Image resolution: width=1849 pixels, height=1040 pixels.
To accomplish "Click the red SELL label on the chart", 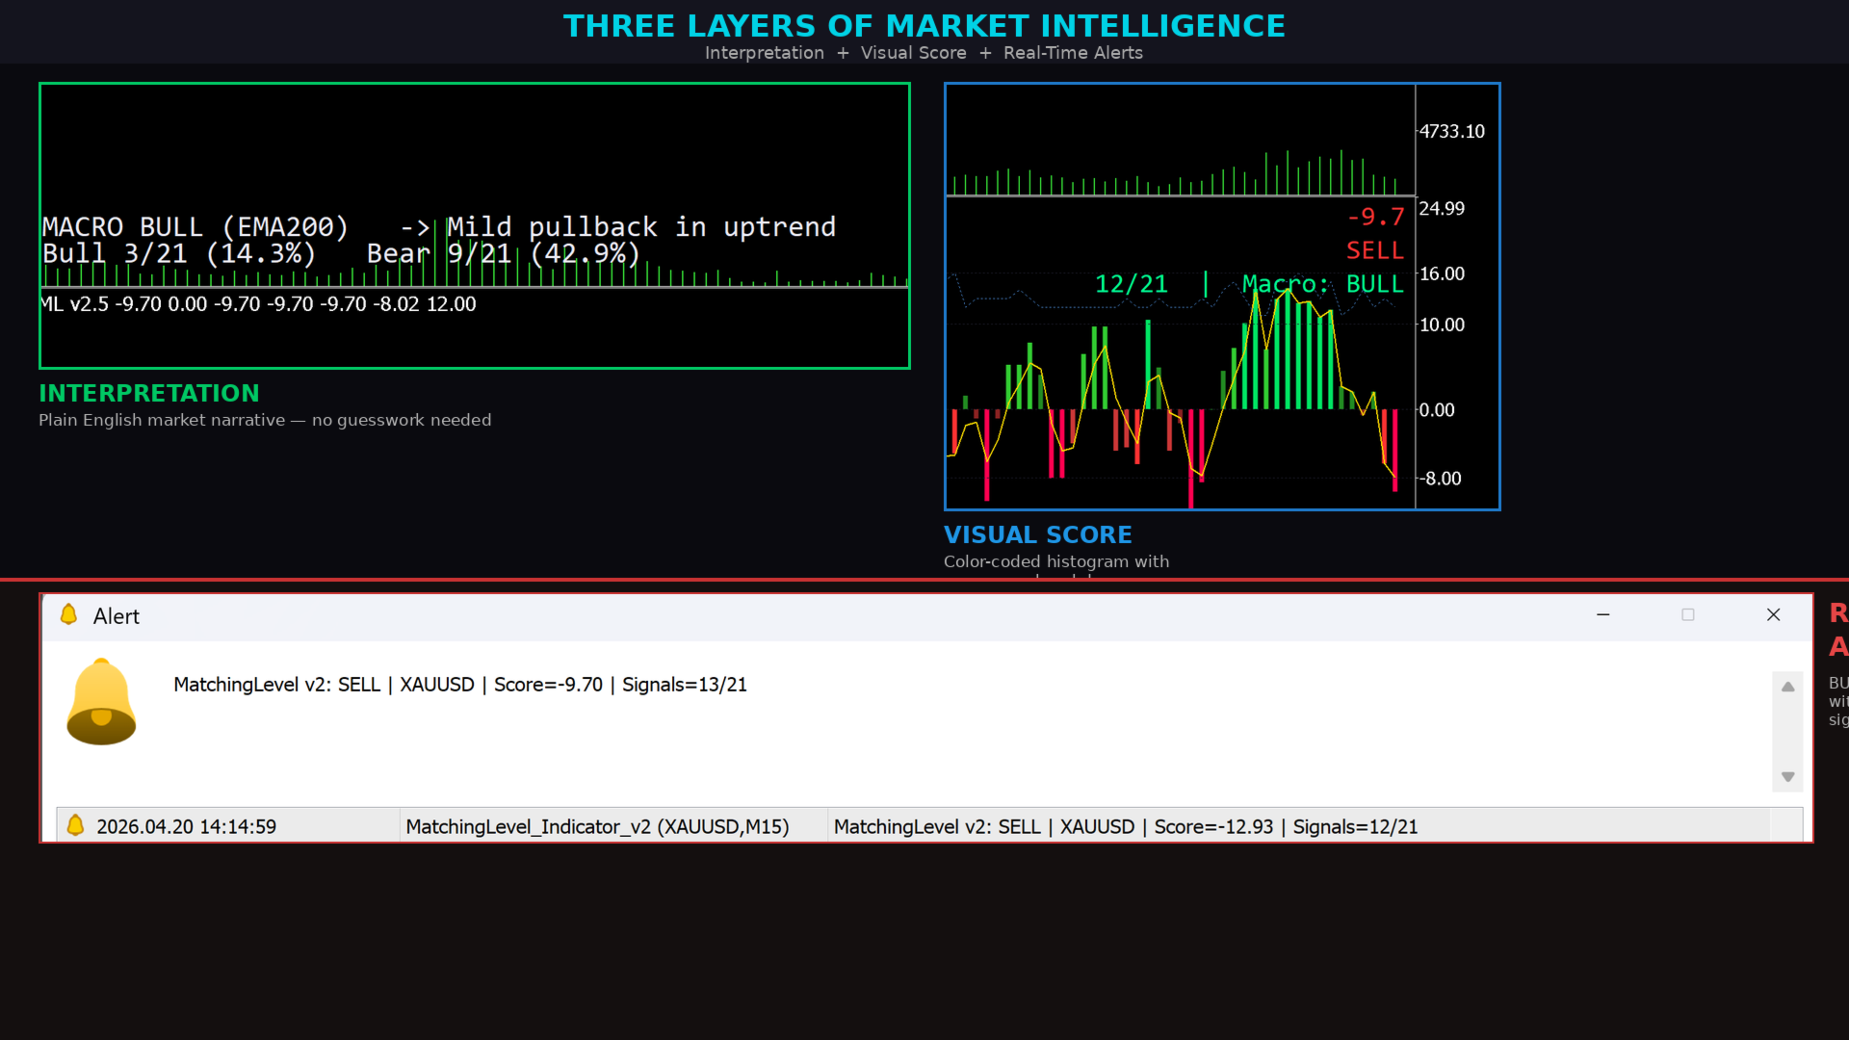I will click(1374, 251).
